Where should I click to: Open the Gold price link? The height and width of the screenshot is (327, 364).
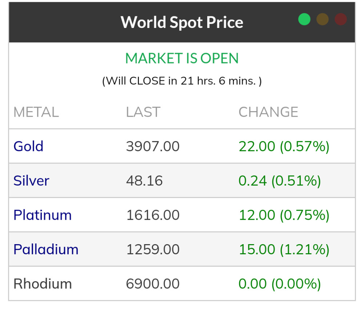[x=28, y=146]
